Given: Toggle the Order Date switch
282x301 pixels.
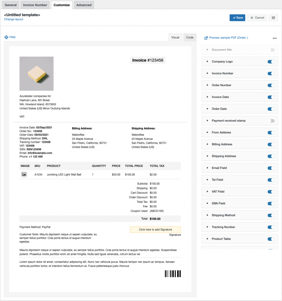Looking at the screenshot, I should (271, 109).
